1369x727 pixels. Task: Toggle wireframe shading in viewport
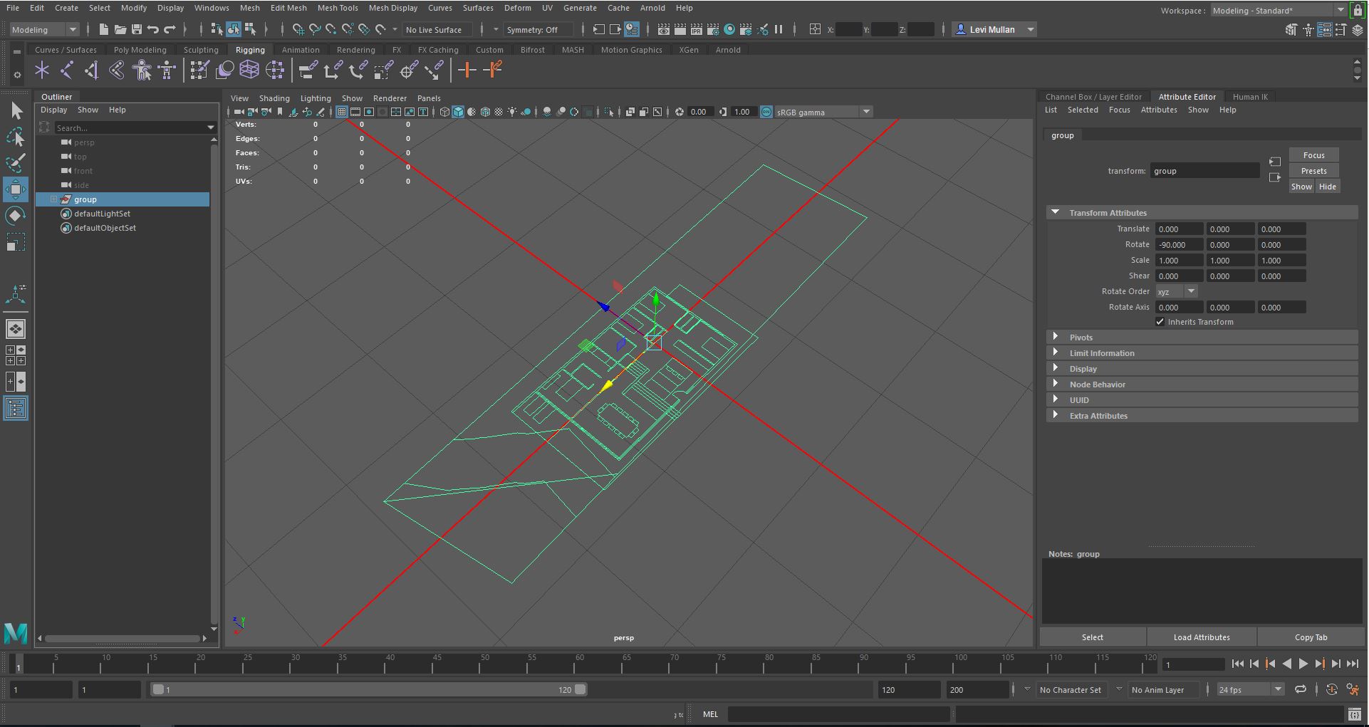(x=444, y=112)
